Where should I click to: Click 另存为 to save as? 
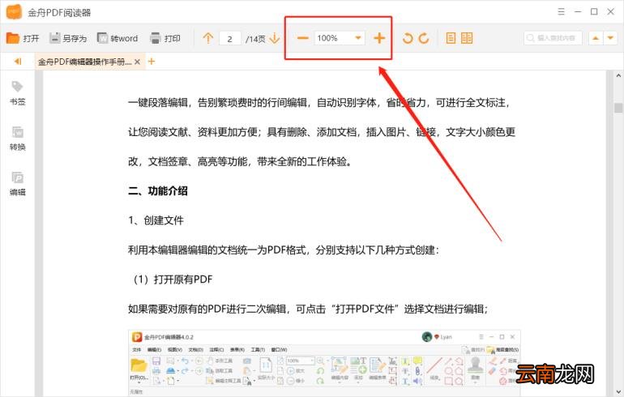[67, 38]
